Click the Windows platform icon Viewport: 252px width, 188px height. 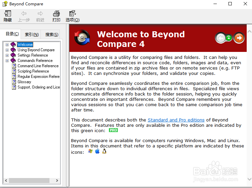(90, 151)
